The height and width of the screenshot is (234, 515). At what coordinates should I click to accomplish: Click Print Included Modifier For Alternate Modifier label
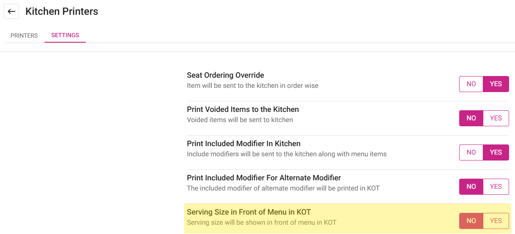(264, 178)
